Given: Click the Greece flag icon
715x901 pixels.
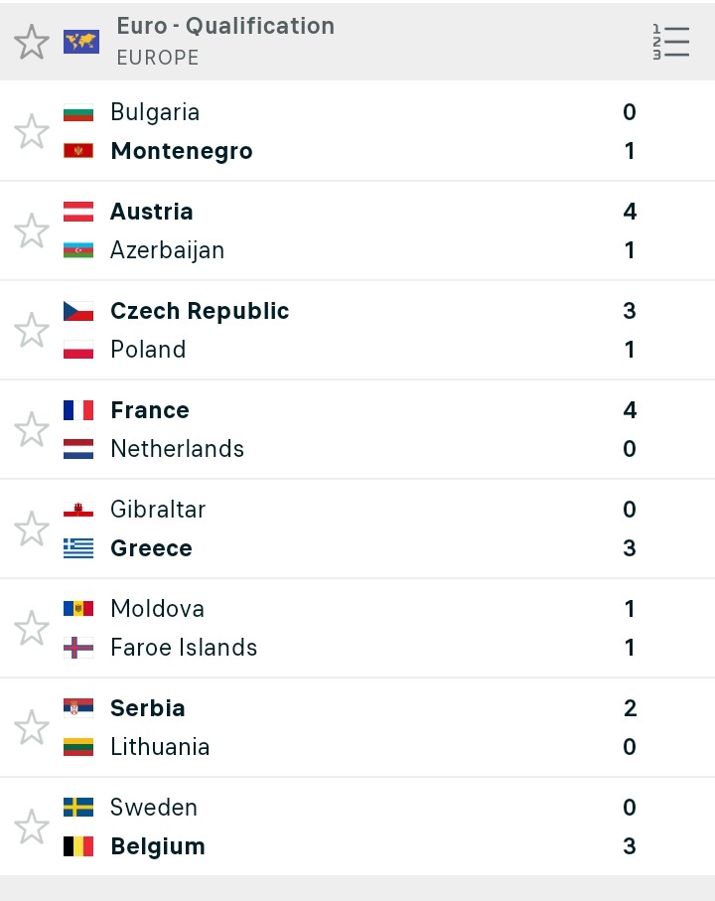Looking at the screenshot, I should 78,548.
